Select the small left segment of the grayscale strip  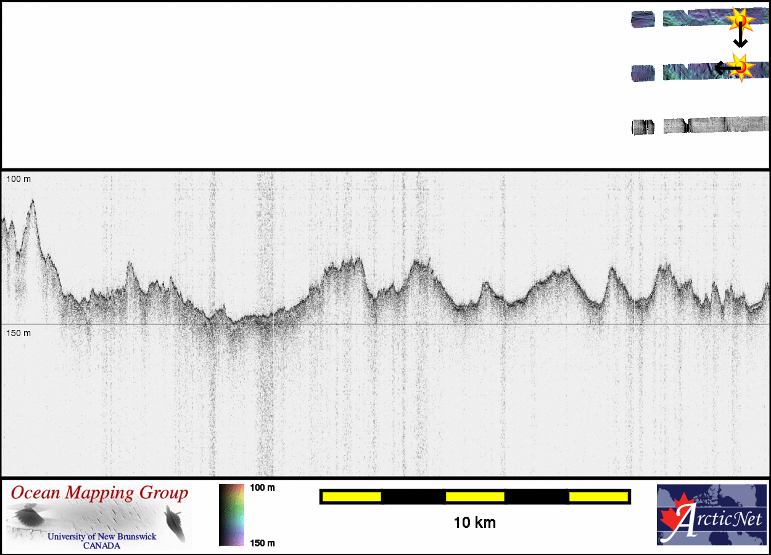click(643, 127)
